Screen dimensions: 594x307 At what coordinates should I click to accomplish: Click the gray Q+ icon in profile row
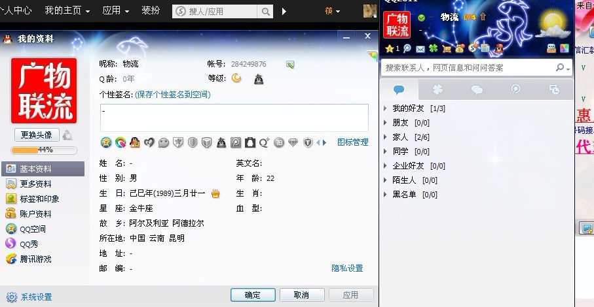click(x=265, y=142)
